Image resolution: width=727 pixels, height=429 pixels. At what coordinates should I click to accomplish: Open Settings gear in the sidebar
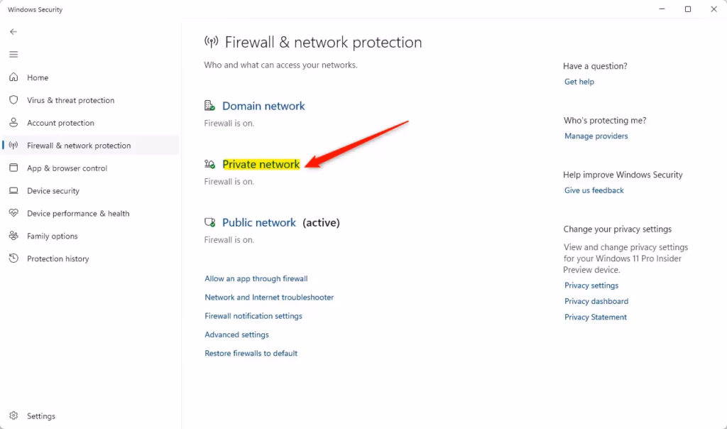tap(13, 416)
